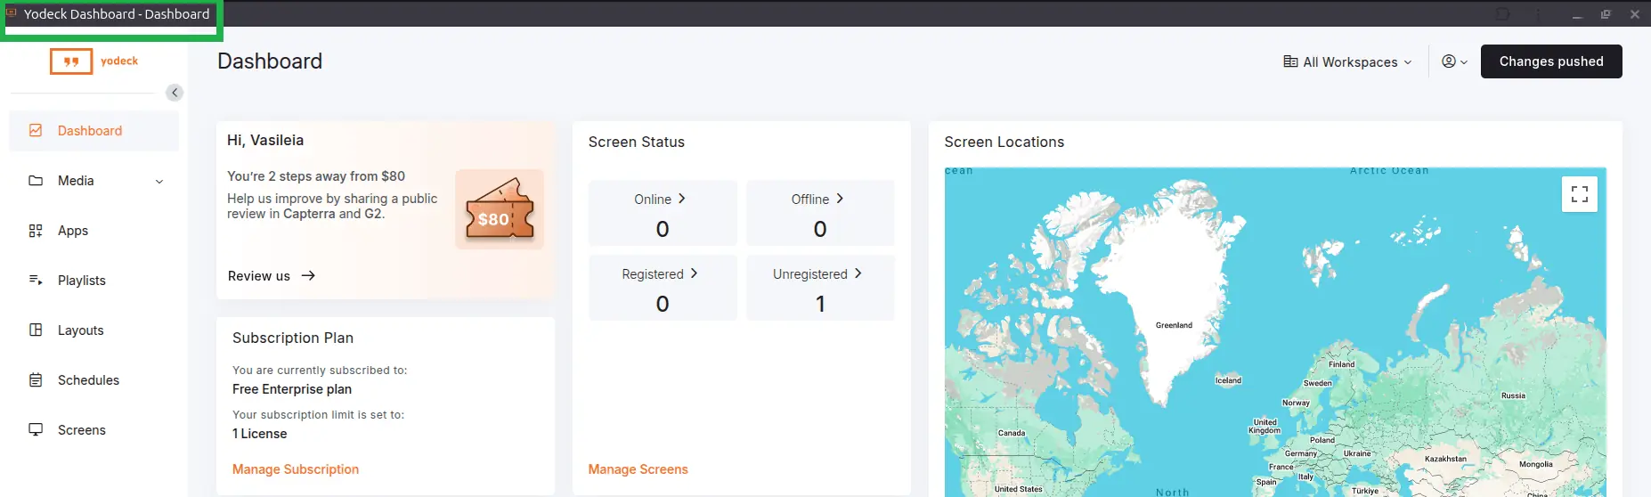
Task: Click the Layouts icon in sidebar
Action: click(x=36, y=330)
